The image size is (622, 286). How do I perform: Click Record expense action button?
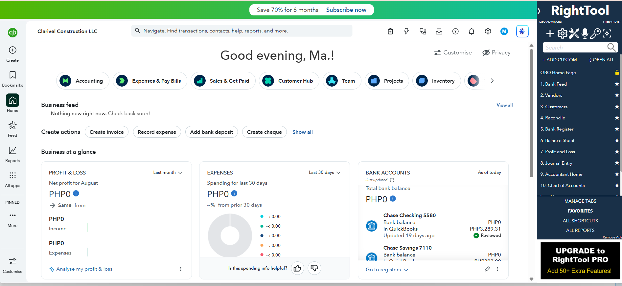(x=157, y=132)
